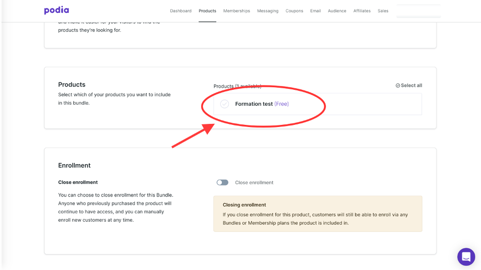481x270 pixels.
Task: Navigate to the Audience page
Action: 337,11
